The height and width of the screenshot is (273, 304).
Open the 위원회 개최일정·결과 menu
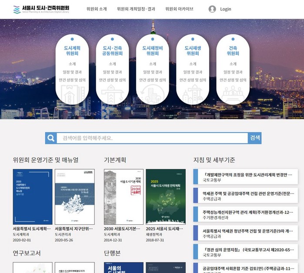pyautogui.click(x=136, y=9)
